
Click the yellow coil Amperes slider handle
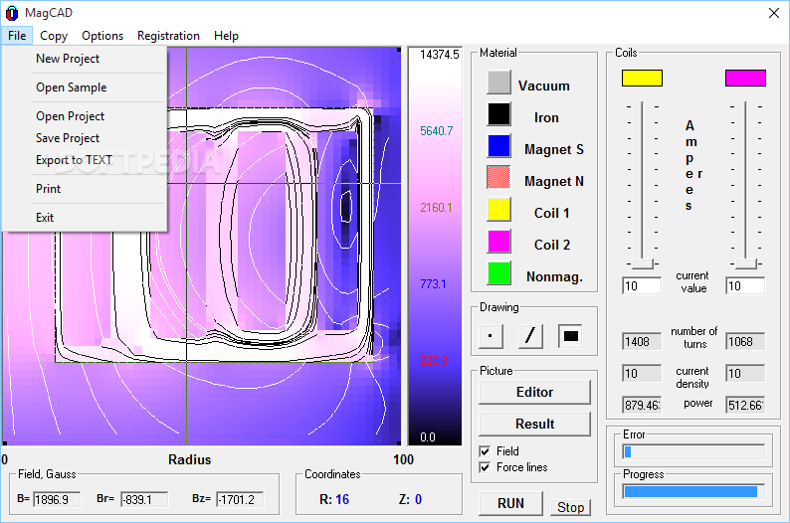(643, 263)
